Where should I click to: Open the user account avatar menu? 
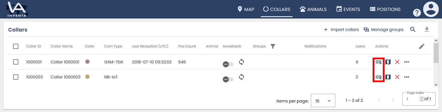click(431, 9)
